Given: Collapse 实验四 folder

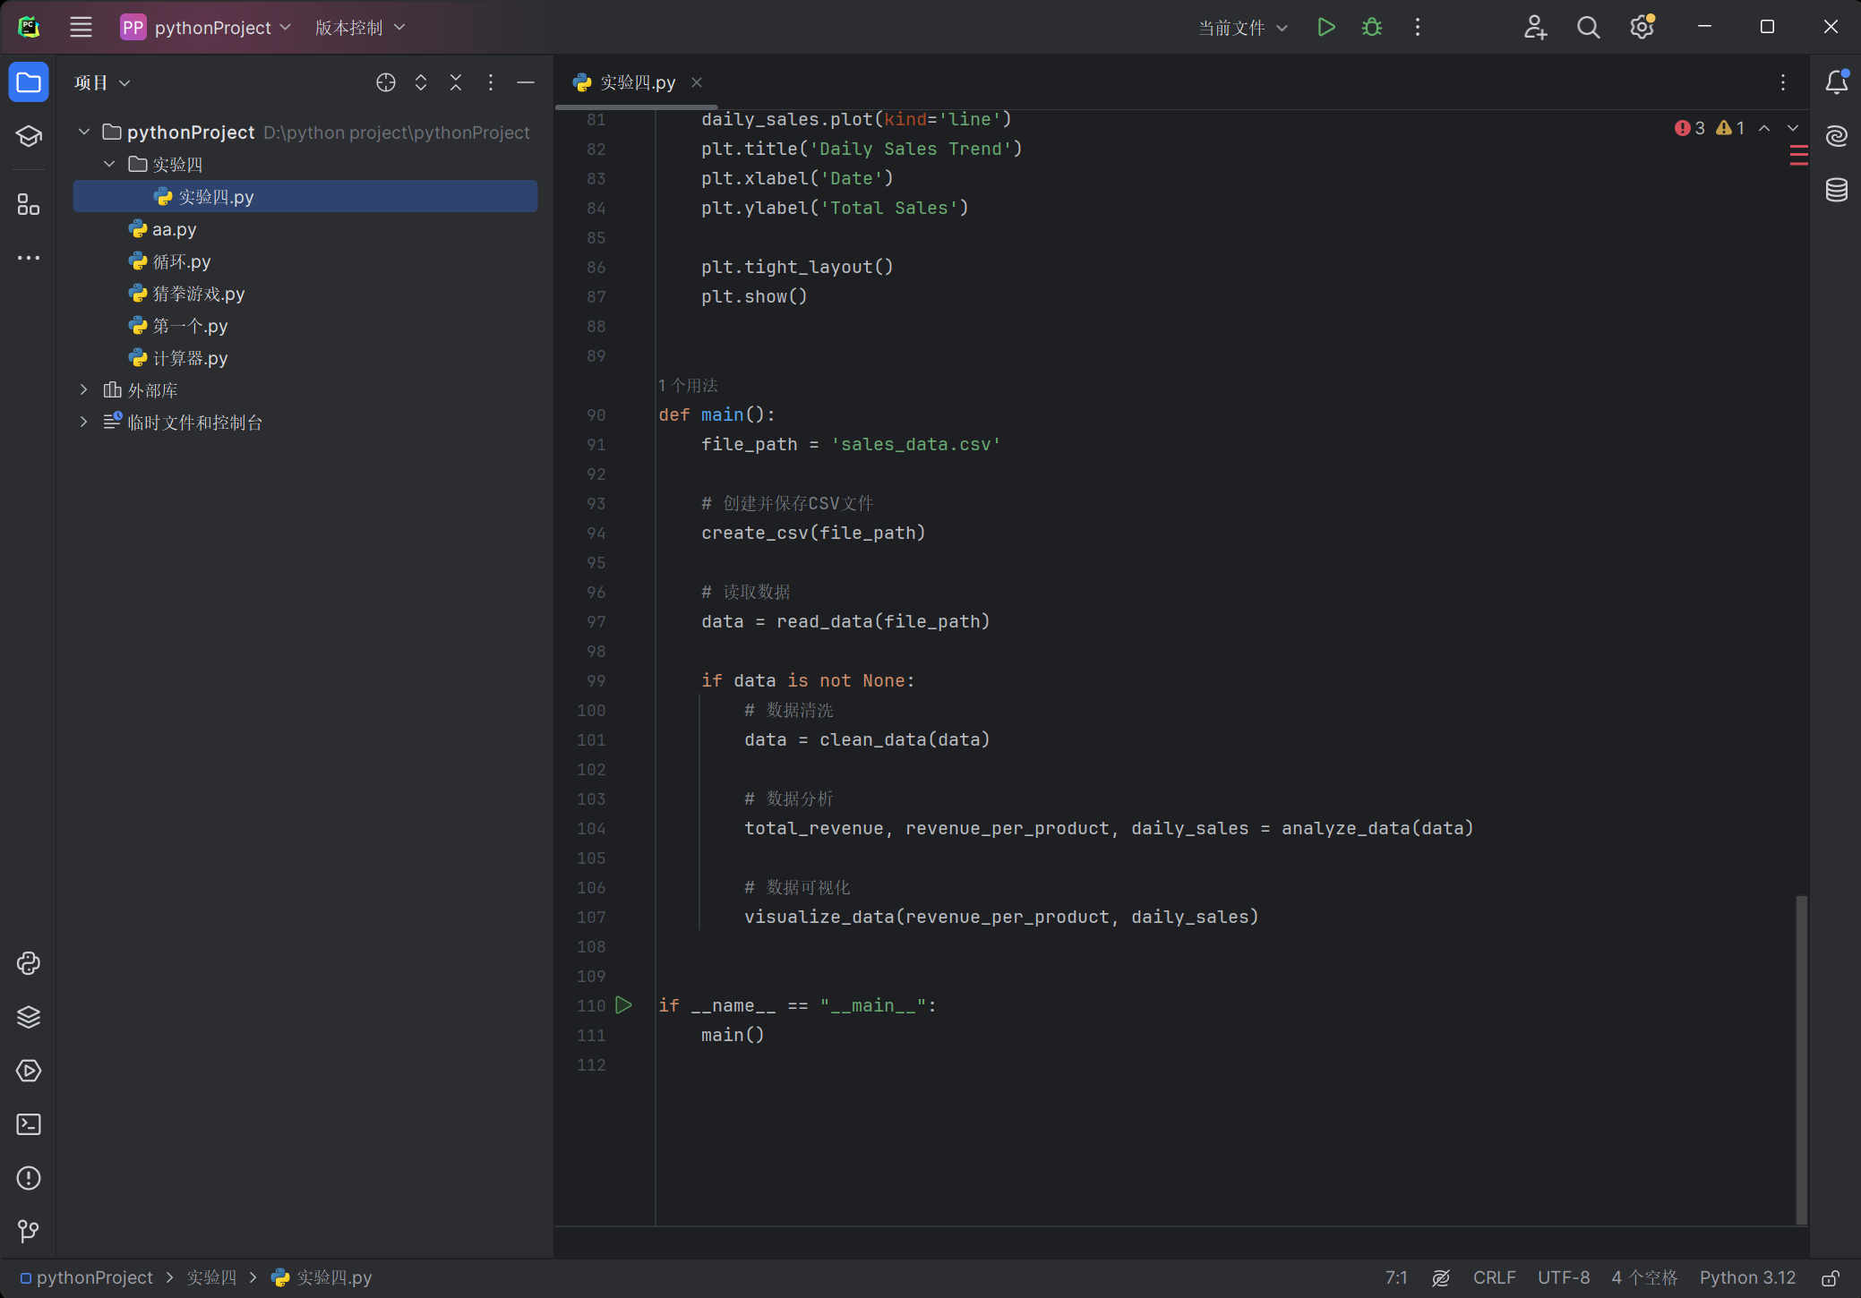Looking at the screenshot, I should [109, 165].
